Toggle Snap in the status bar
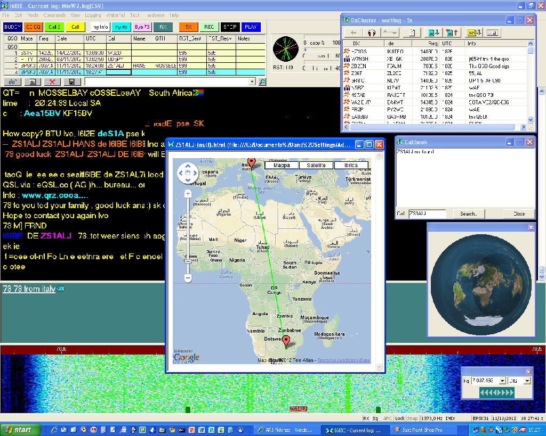546x436 pixels. [x=412, y=418]
